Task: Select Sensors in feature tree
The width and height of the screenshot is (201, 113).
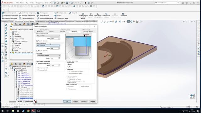Action: coord(17,34)
